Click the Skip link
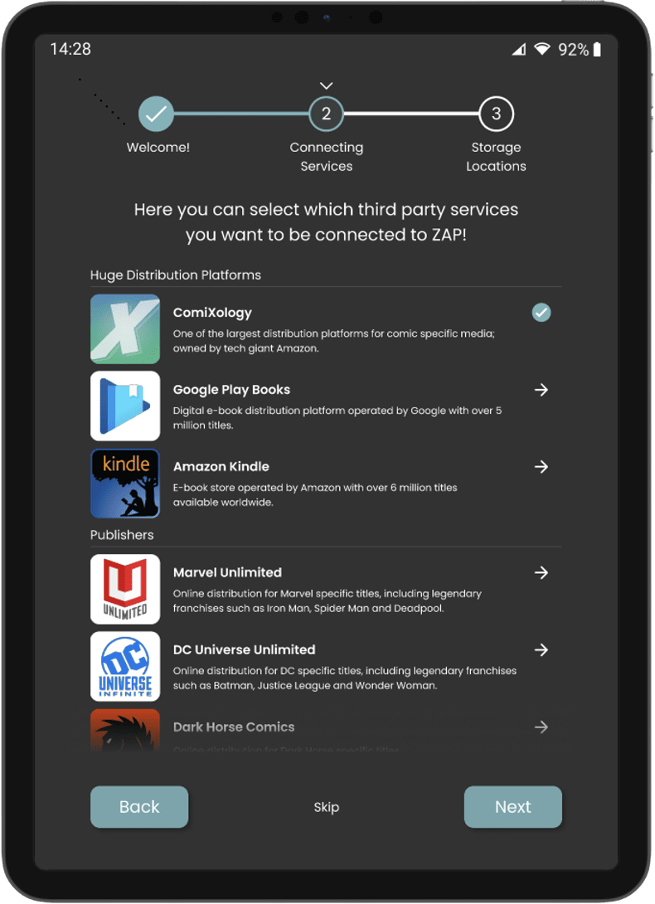 pos(327,807)
